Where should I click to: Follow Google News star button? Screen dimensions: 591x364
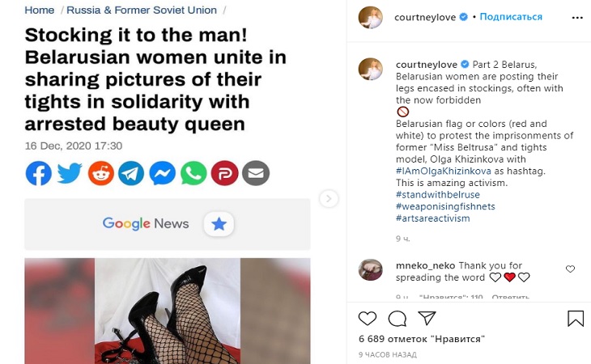click(x=218, y=224)
